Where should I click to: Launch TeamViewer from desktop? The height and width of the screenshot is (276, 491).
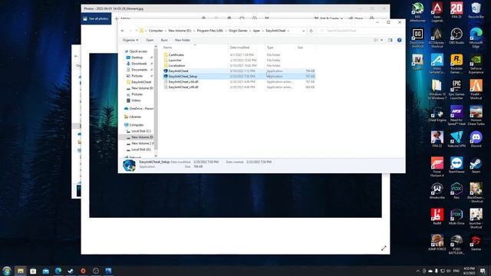pyautogui.click(x=456, y=164)
